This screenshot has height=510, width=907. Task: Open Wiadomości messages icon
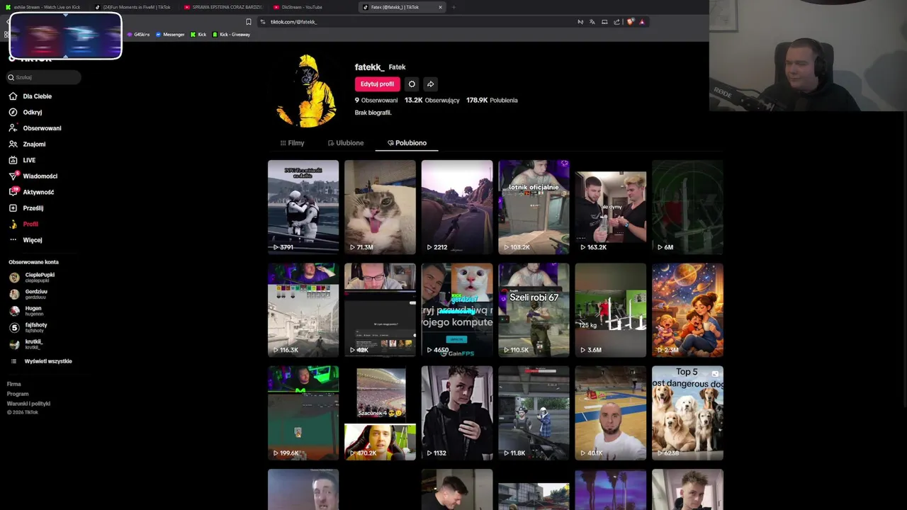pyautogui.click(x=13, y=176)
